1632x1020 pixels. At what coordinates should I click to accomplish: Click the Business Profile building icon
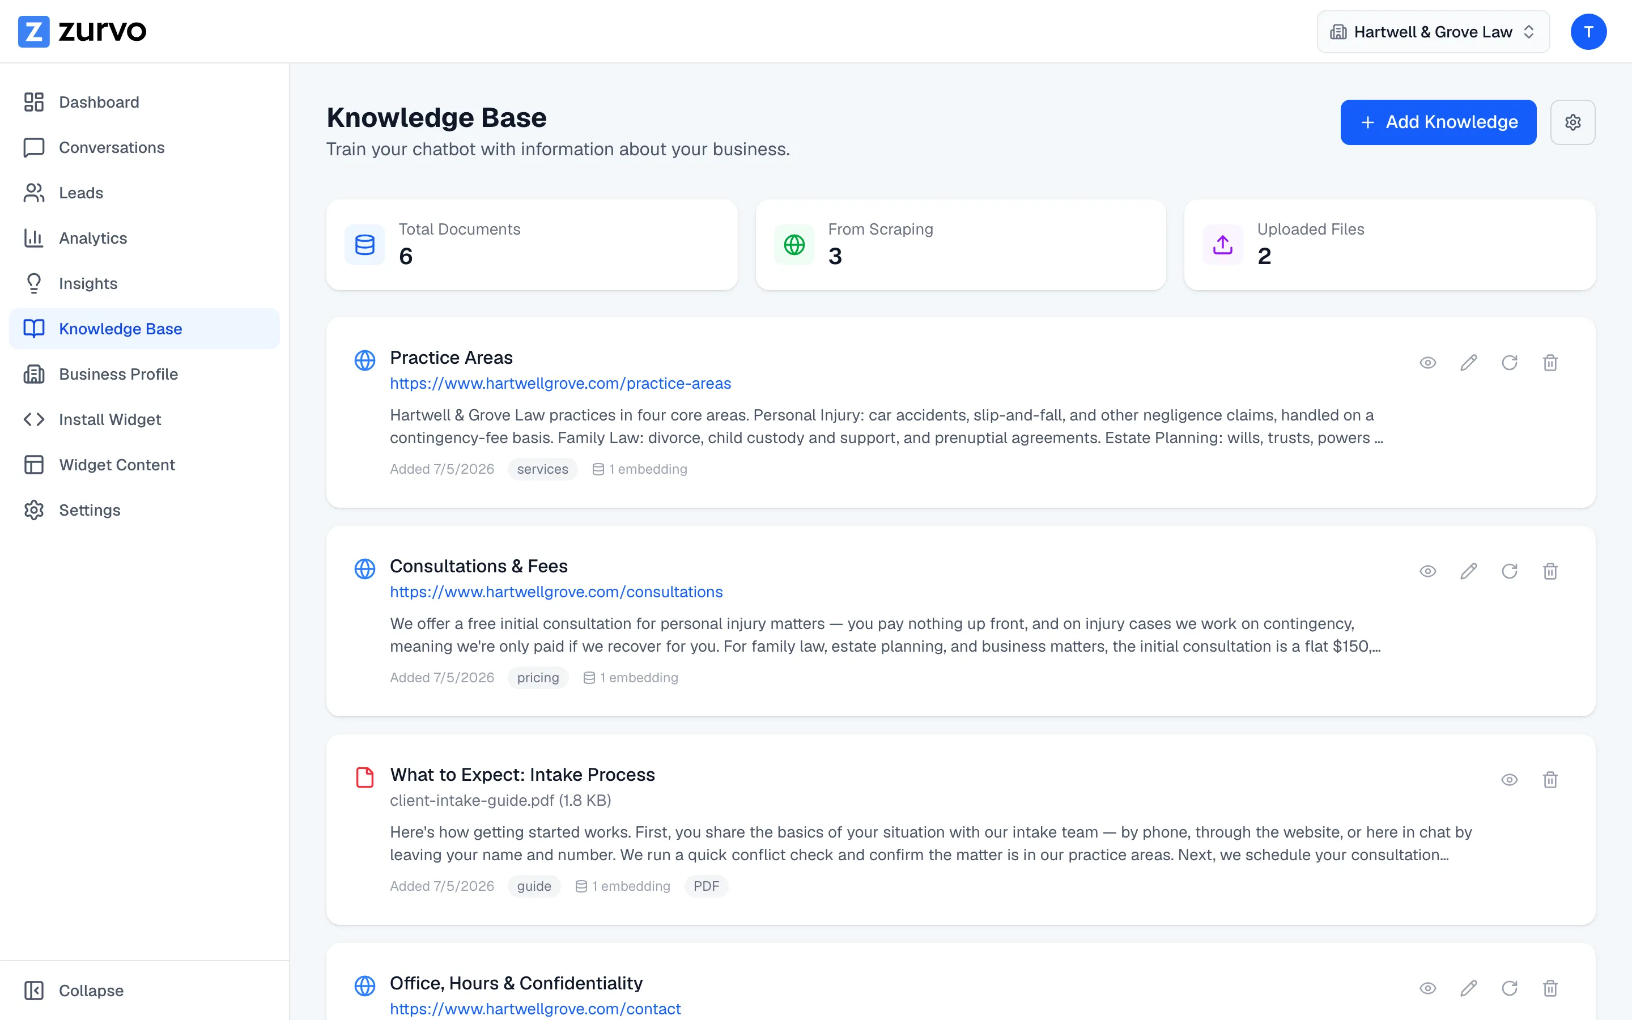click(34, 374)
